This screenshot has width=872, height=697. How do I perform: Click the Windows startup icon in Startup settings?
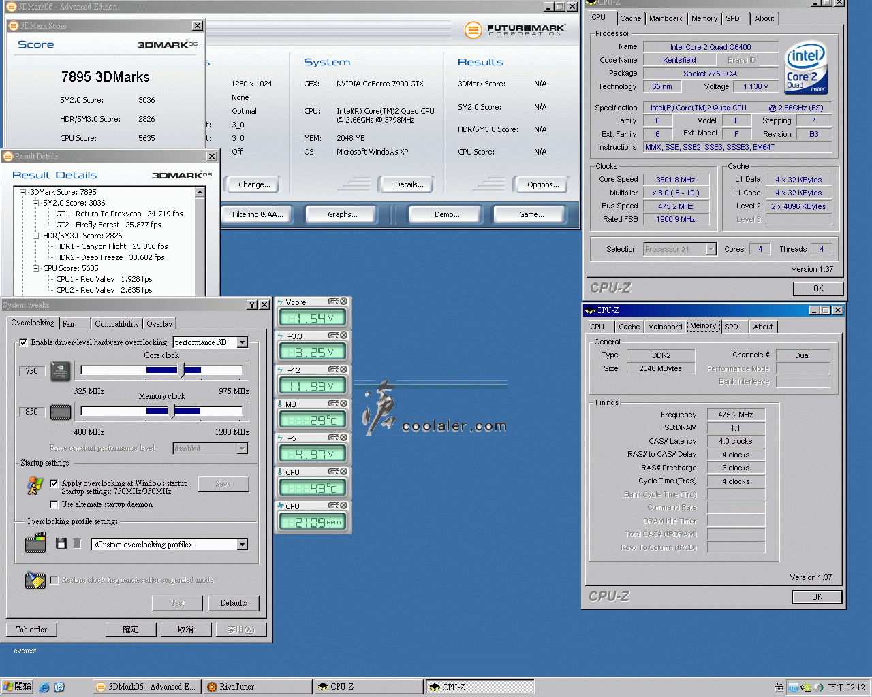click(35, 485)
